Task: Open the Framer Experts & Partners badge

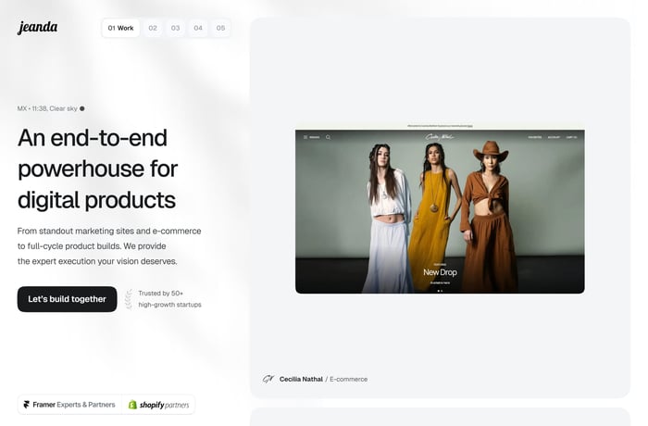Action: click(69, 405)
